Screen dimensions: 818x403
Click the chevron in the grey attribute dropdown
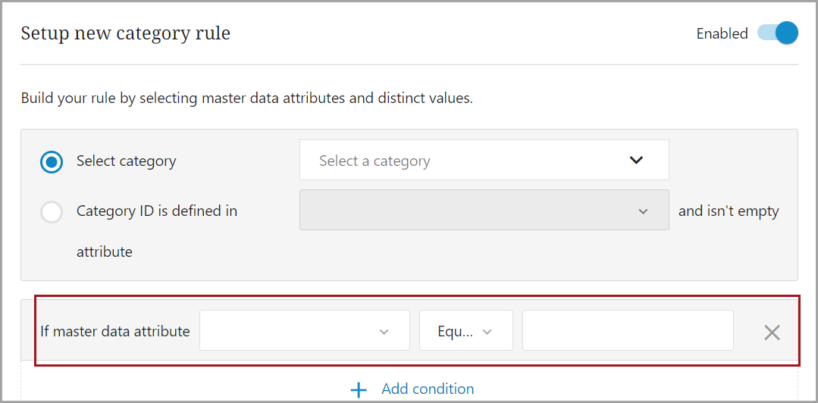pyautogui.click(x=643, y=211)
